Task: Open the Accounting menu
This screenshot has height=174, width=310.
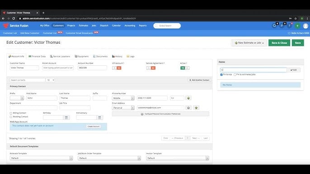Action: click(130, 26)
